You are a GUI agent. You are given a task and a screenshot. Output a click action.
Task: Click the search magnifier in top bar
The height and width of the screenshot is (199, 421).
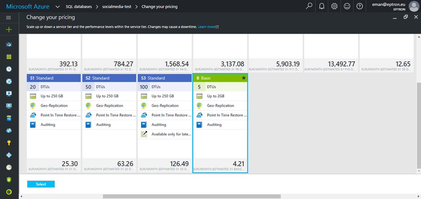(309, 6)
